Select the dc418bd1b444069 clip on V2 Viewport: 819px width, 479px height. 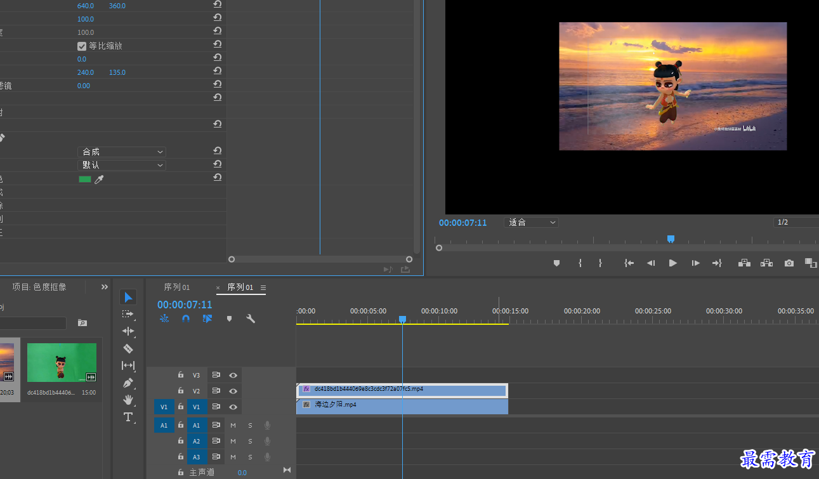coord(402,390)
